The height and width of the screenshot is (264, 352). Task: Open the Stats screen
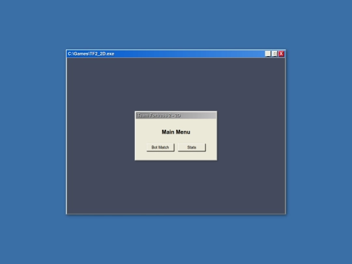click(192, 147)
